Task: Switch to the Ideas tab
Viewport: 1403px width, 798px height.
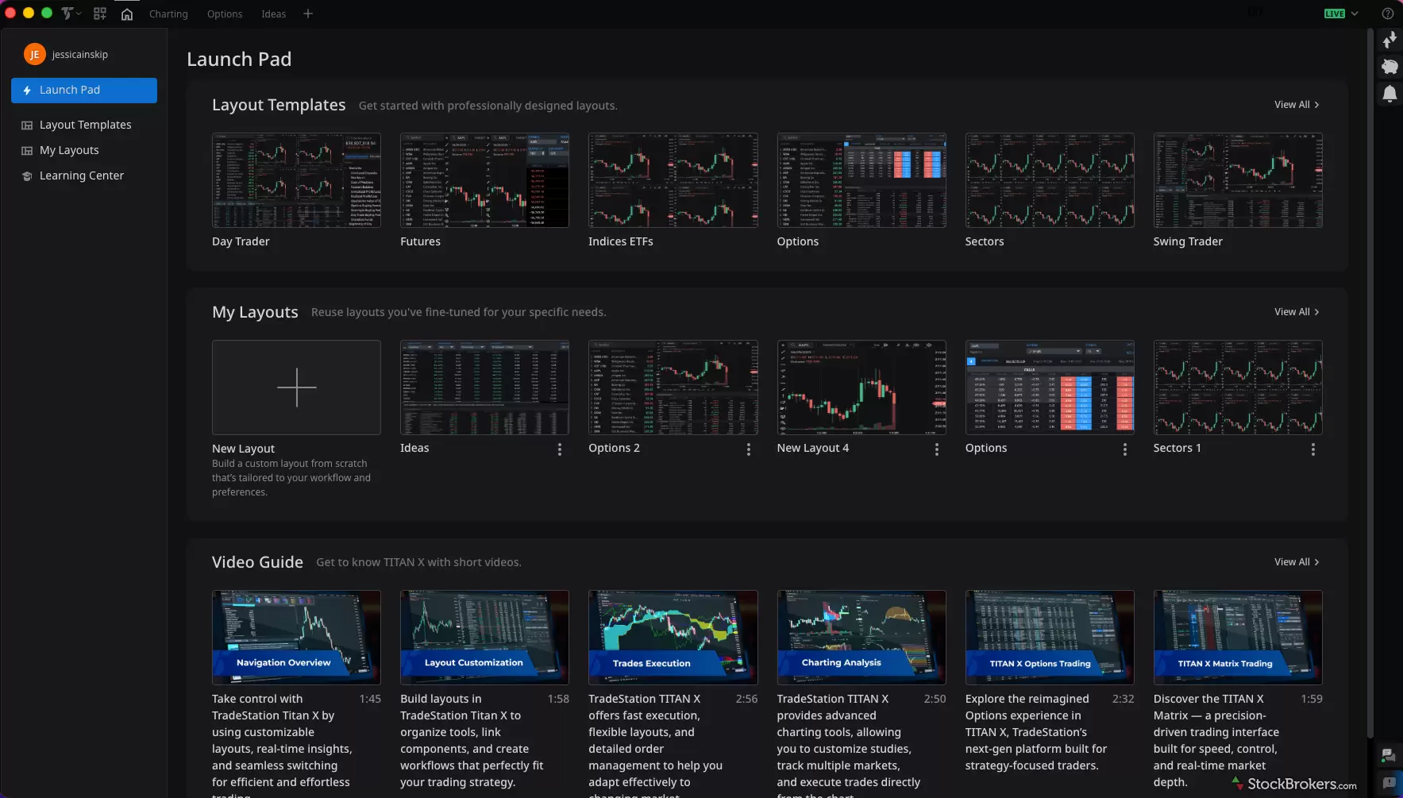Action: (273, 13)
